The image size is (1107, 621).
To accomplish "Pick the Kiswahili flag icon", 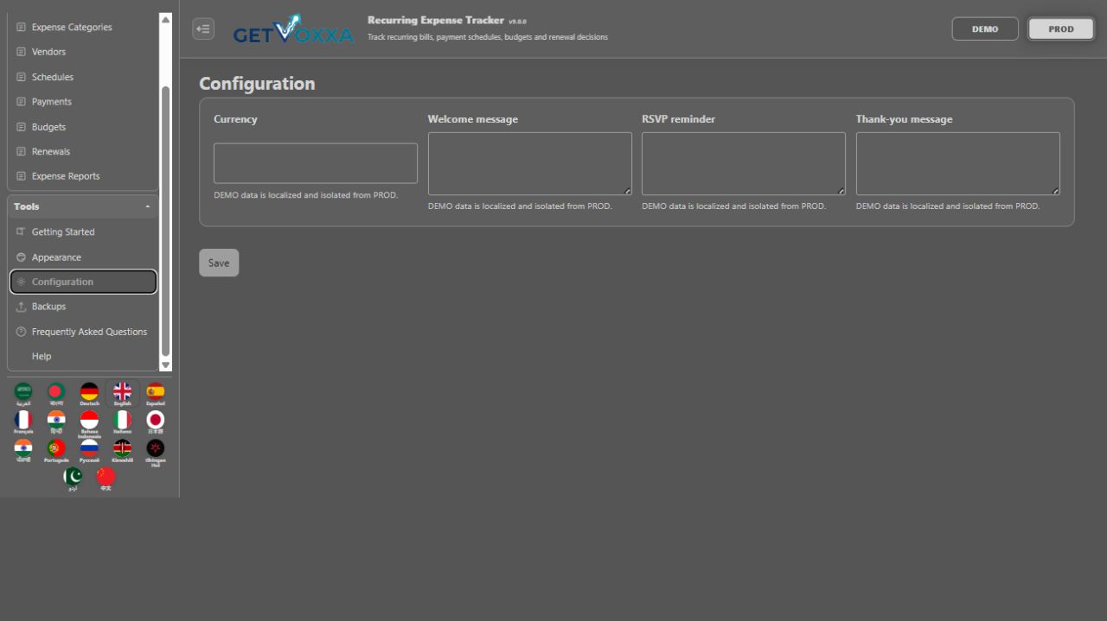I will (x=122, y=451).
